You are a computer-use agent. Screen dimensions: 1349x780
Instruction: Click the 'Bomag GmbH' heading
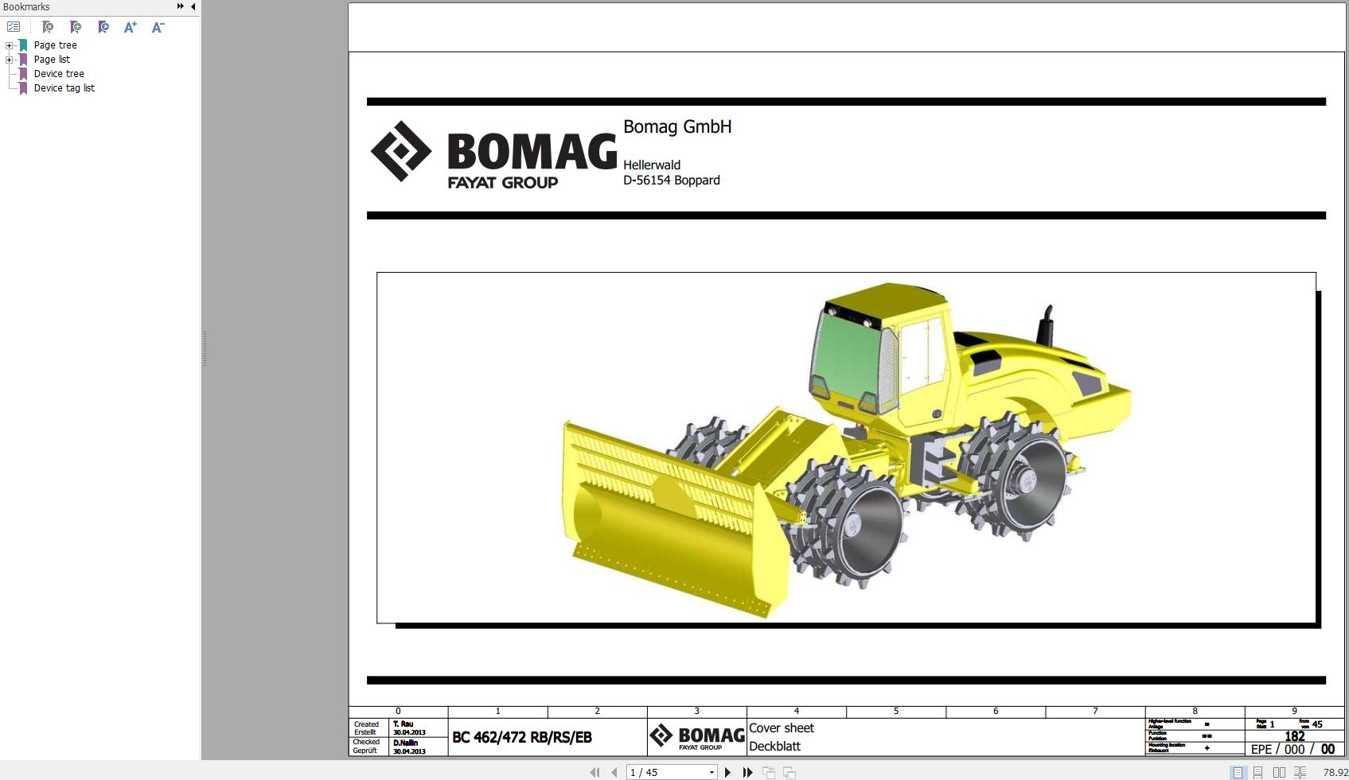tap(677, 126)
